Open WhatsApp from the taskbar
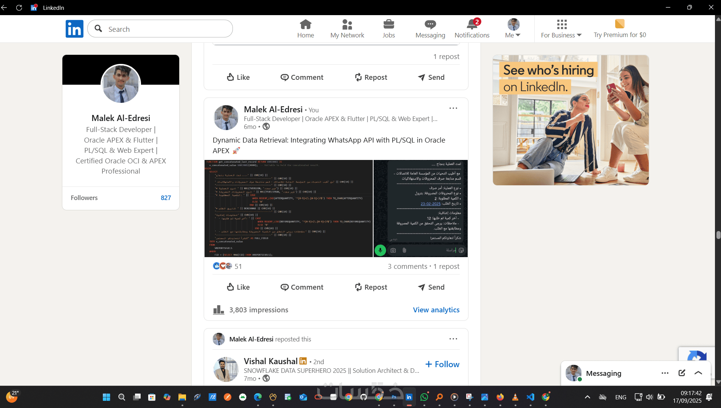 tap(424, 397)
